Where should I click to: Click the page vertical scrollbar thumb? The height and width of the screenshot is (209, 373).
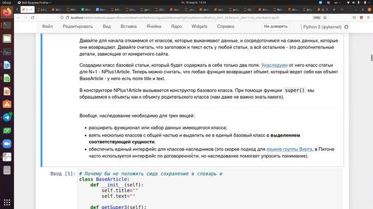pos(371,57)
